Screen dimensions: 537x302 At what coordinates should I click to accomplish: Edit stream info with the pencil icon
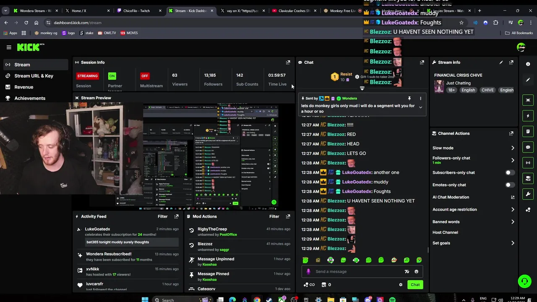tap(501, 62)
